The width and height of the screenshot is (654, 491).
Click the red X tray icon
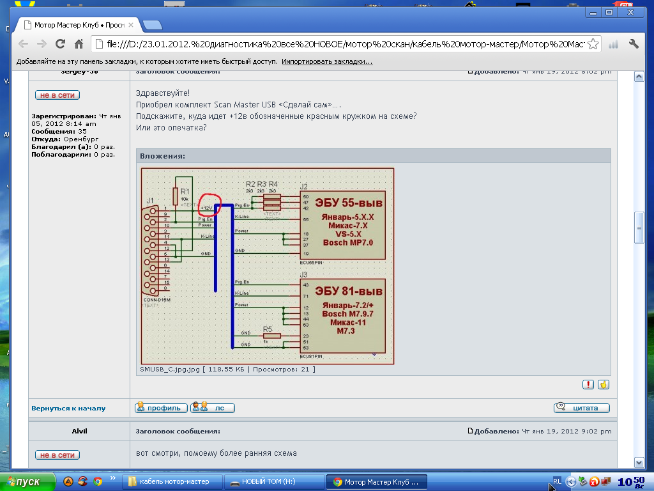[x=594, y=482]
